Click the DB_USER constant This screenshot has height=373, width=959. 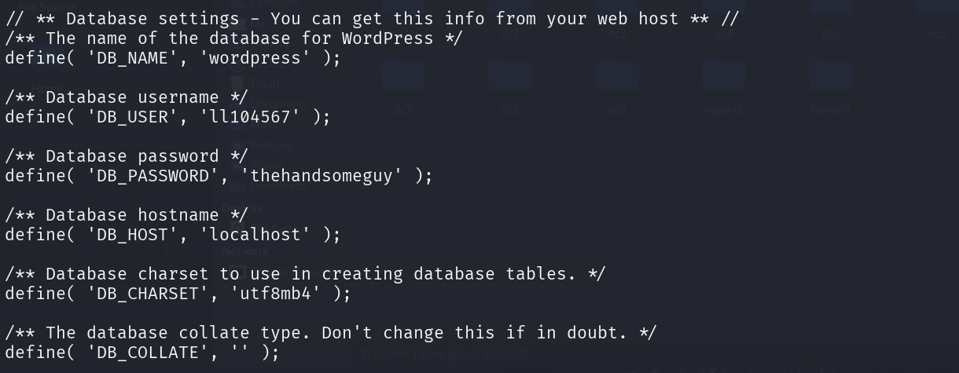point(132,117)
